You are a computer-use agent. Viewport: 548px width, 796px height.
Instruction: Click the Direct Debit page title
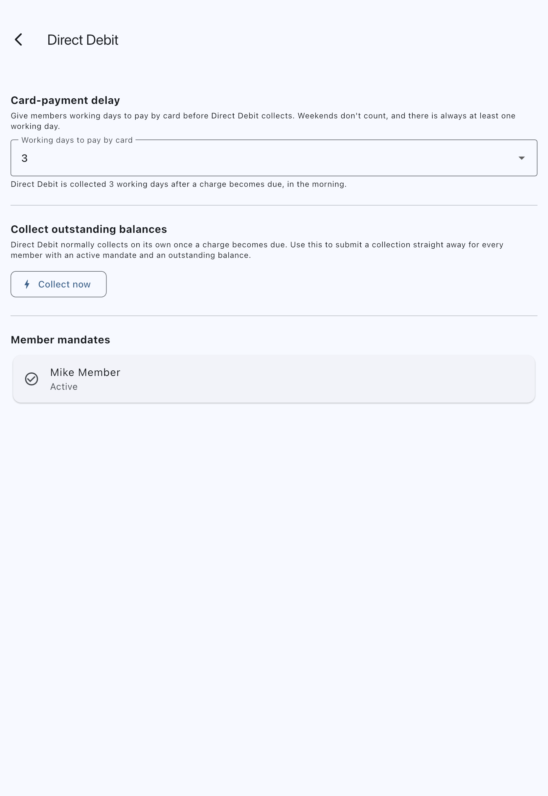pos(83,40)
